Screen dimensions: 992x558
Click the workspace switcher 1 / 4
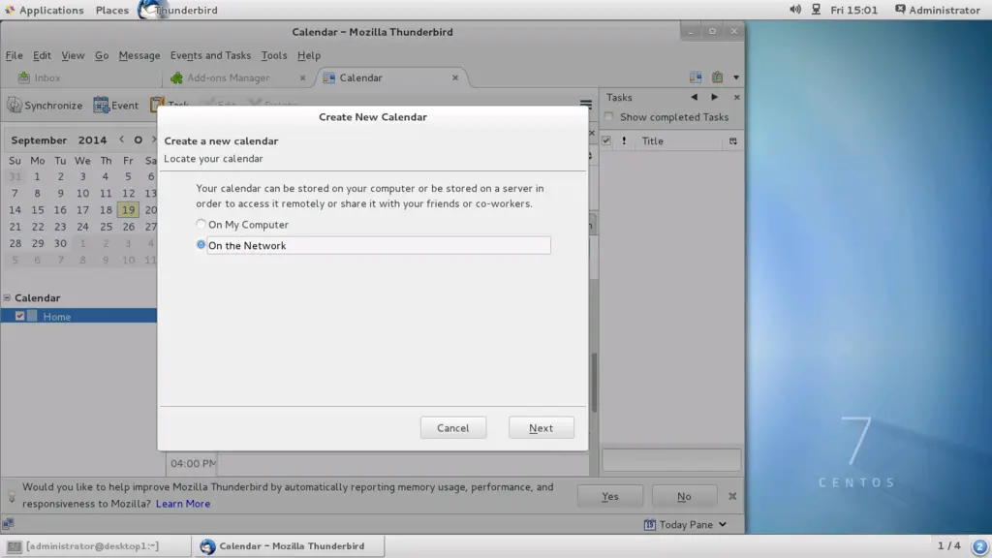point(949,545)
